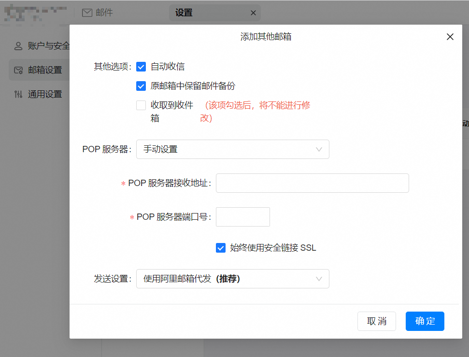
Task: Focus the POP 服务器接收地址 input field
Action: [312, 183]
